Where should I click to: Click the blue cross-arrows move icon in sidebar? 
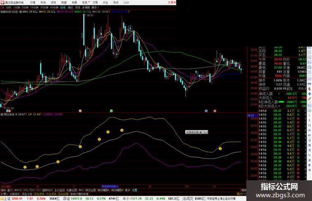coord(309,94)
